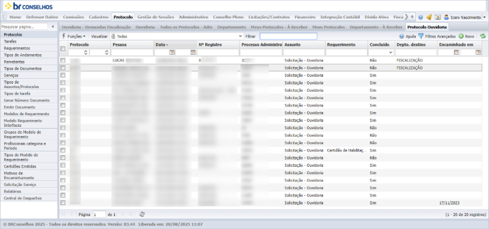The height and width of the screenshot is (229, 489).
Task: Click the lightning bolt Funções icon
Action: (x=64, y=36)
